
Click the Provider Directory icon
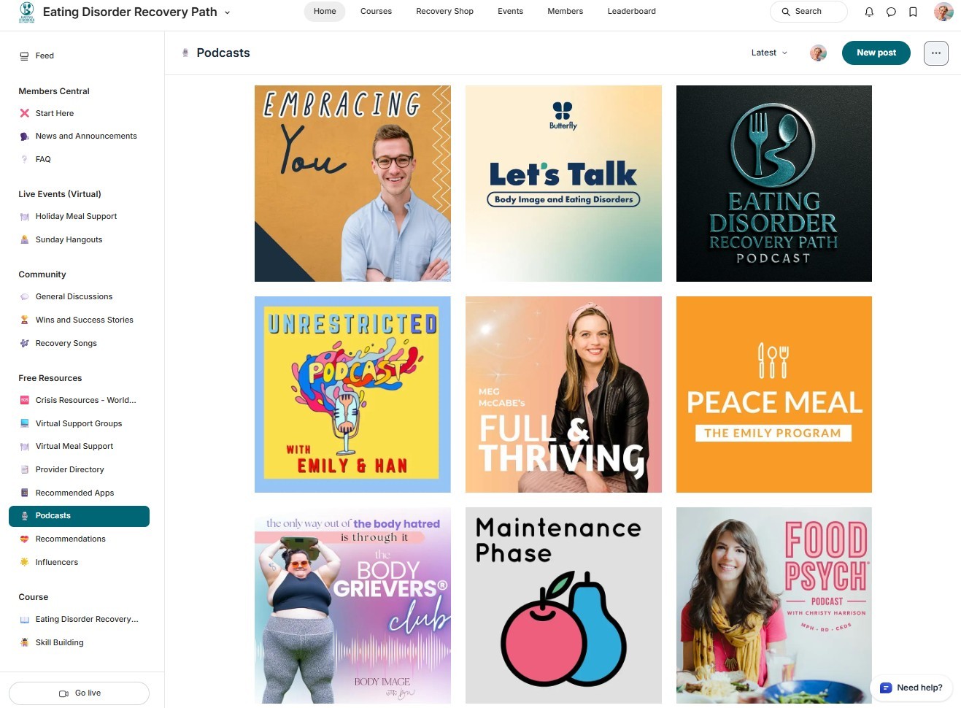[24, 469]
